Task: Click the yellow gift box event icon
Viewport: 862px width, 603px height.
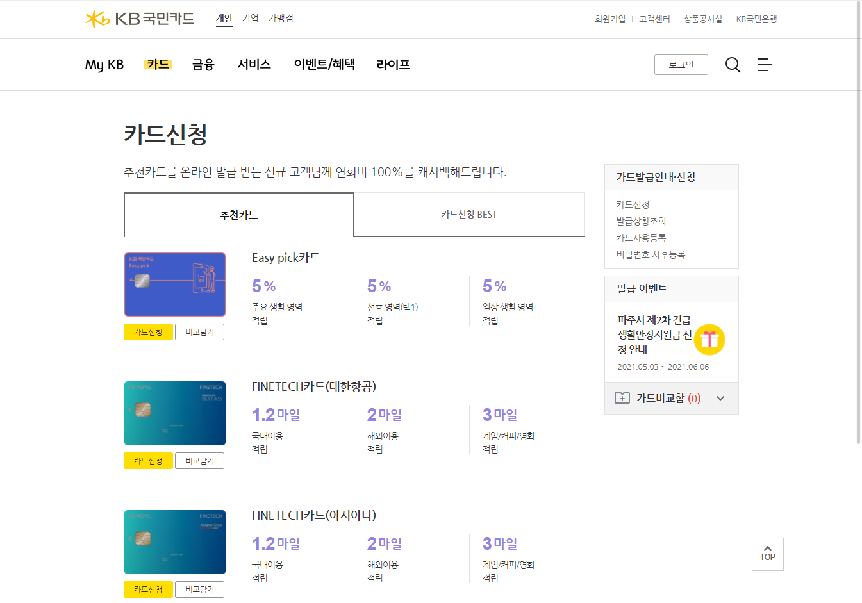Action: coord(709,339)
